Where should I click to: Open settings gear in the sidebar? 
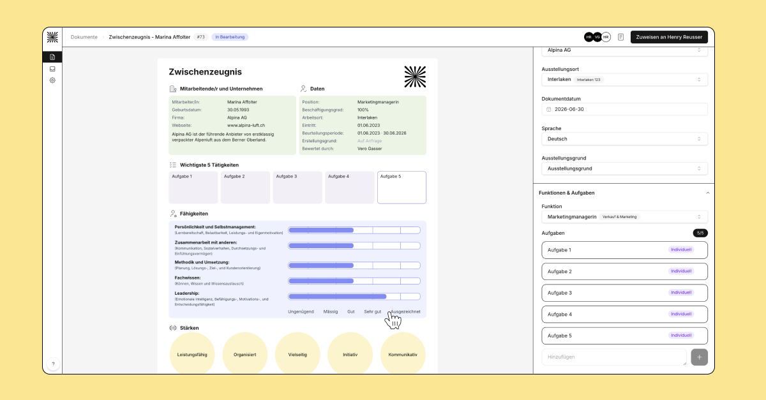(x=52, y=80)
